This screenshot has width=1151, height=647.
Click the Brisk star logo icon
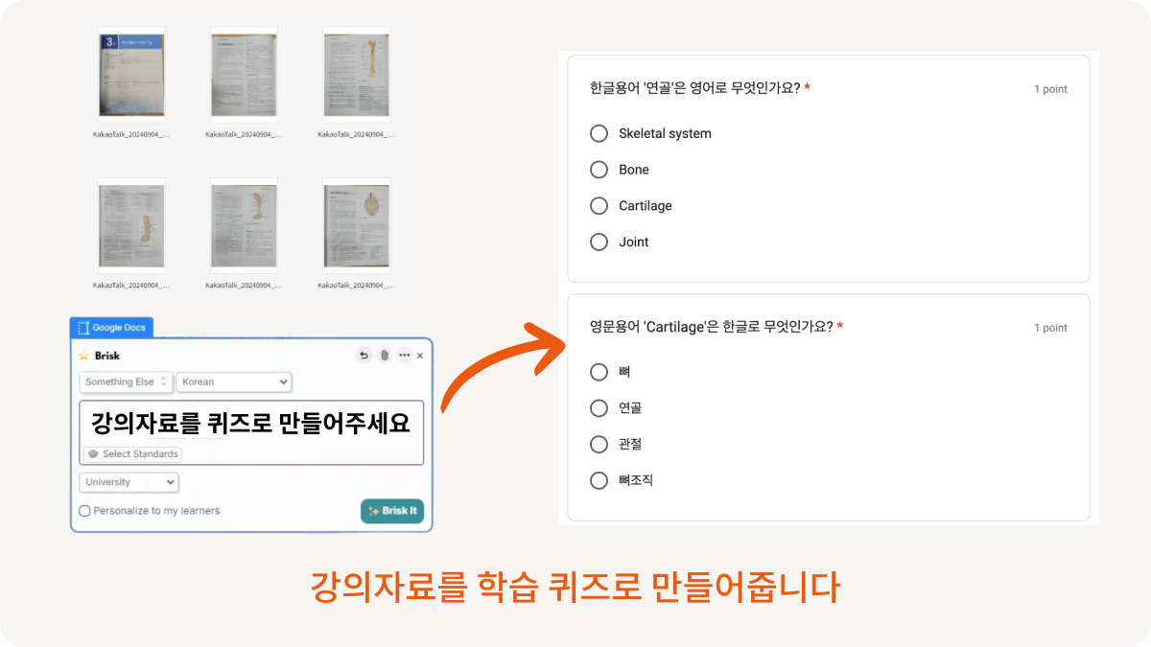point(84,356)
